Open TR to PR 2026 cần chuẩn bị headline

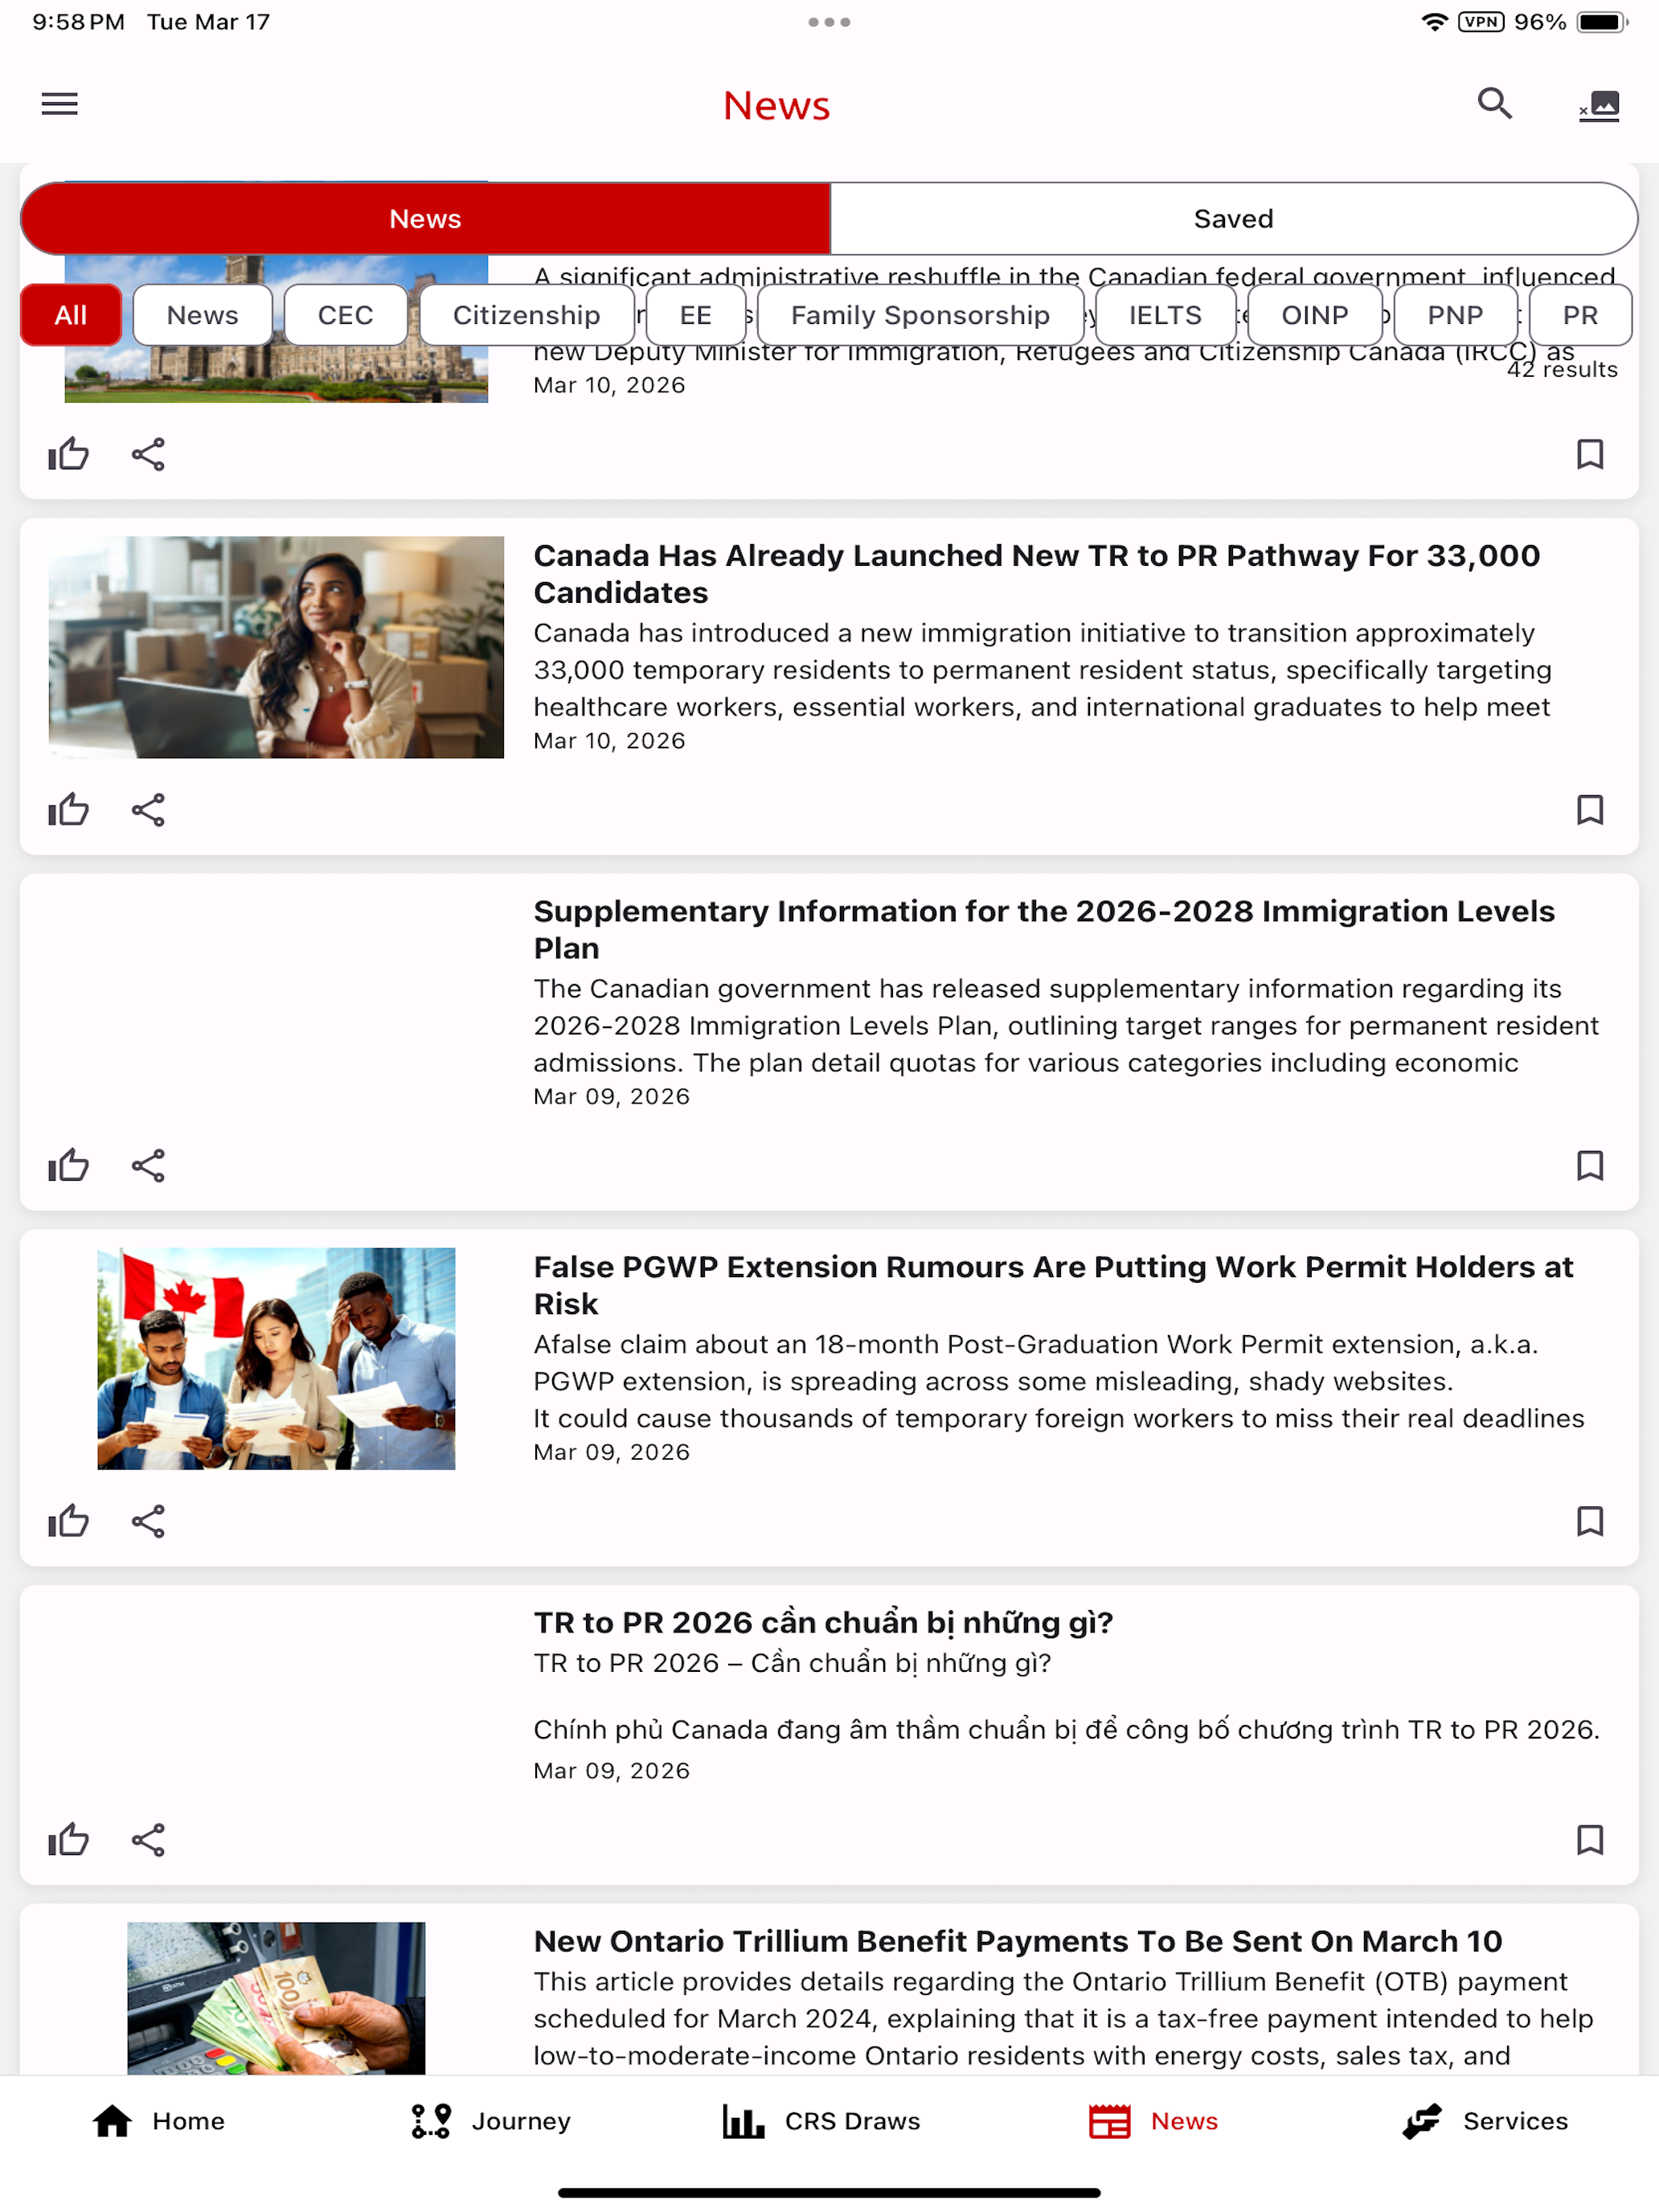click(x=823, y=1622)
